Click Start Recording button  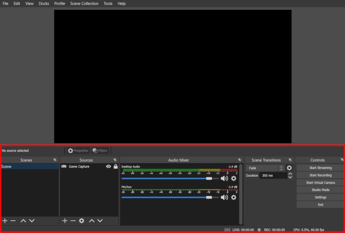pyautogui.click(x=320, y=175)
